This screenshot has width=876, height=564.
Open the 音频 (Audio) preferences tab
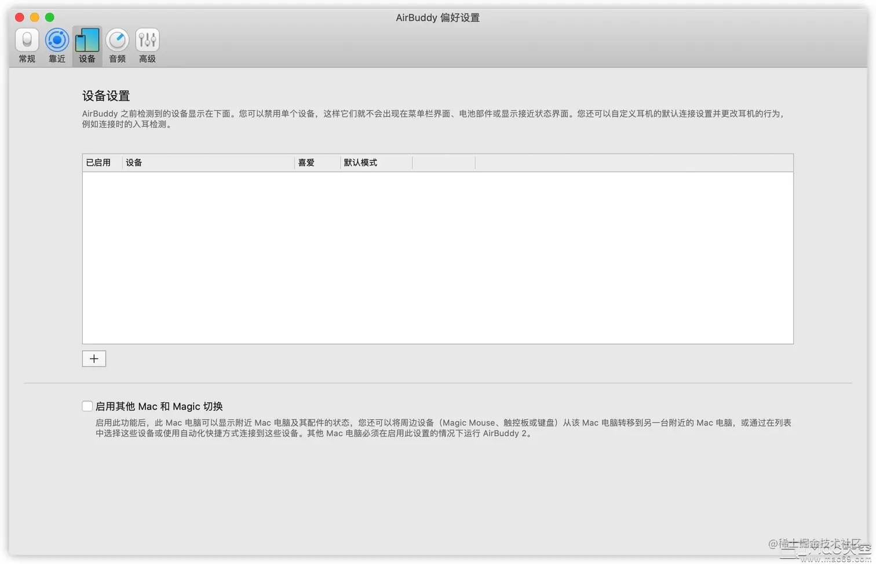tap(117, 46)
